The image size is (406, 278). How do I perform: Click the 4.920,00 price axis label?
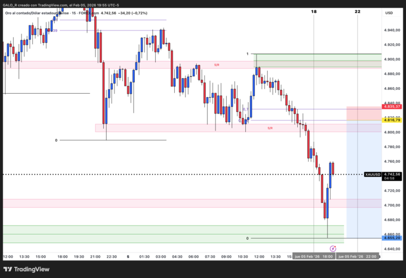(392, 45)
